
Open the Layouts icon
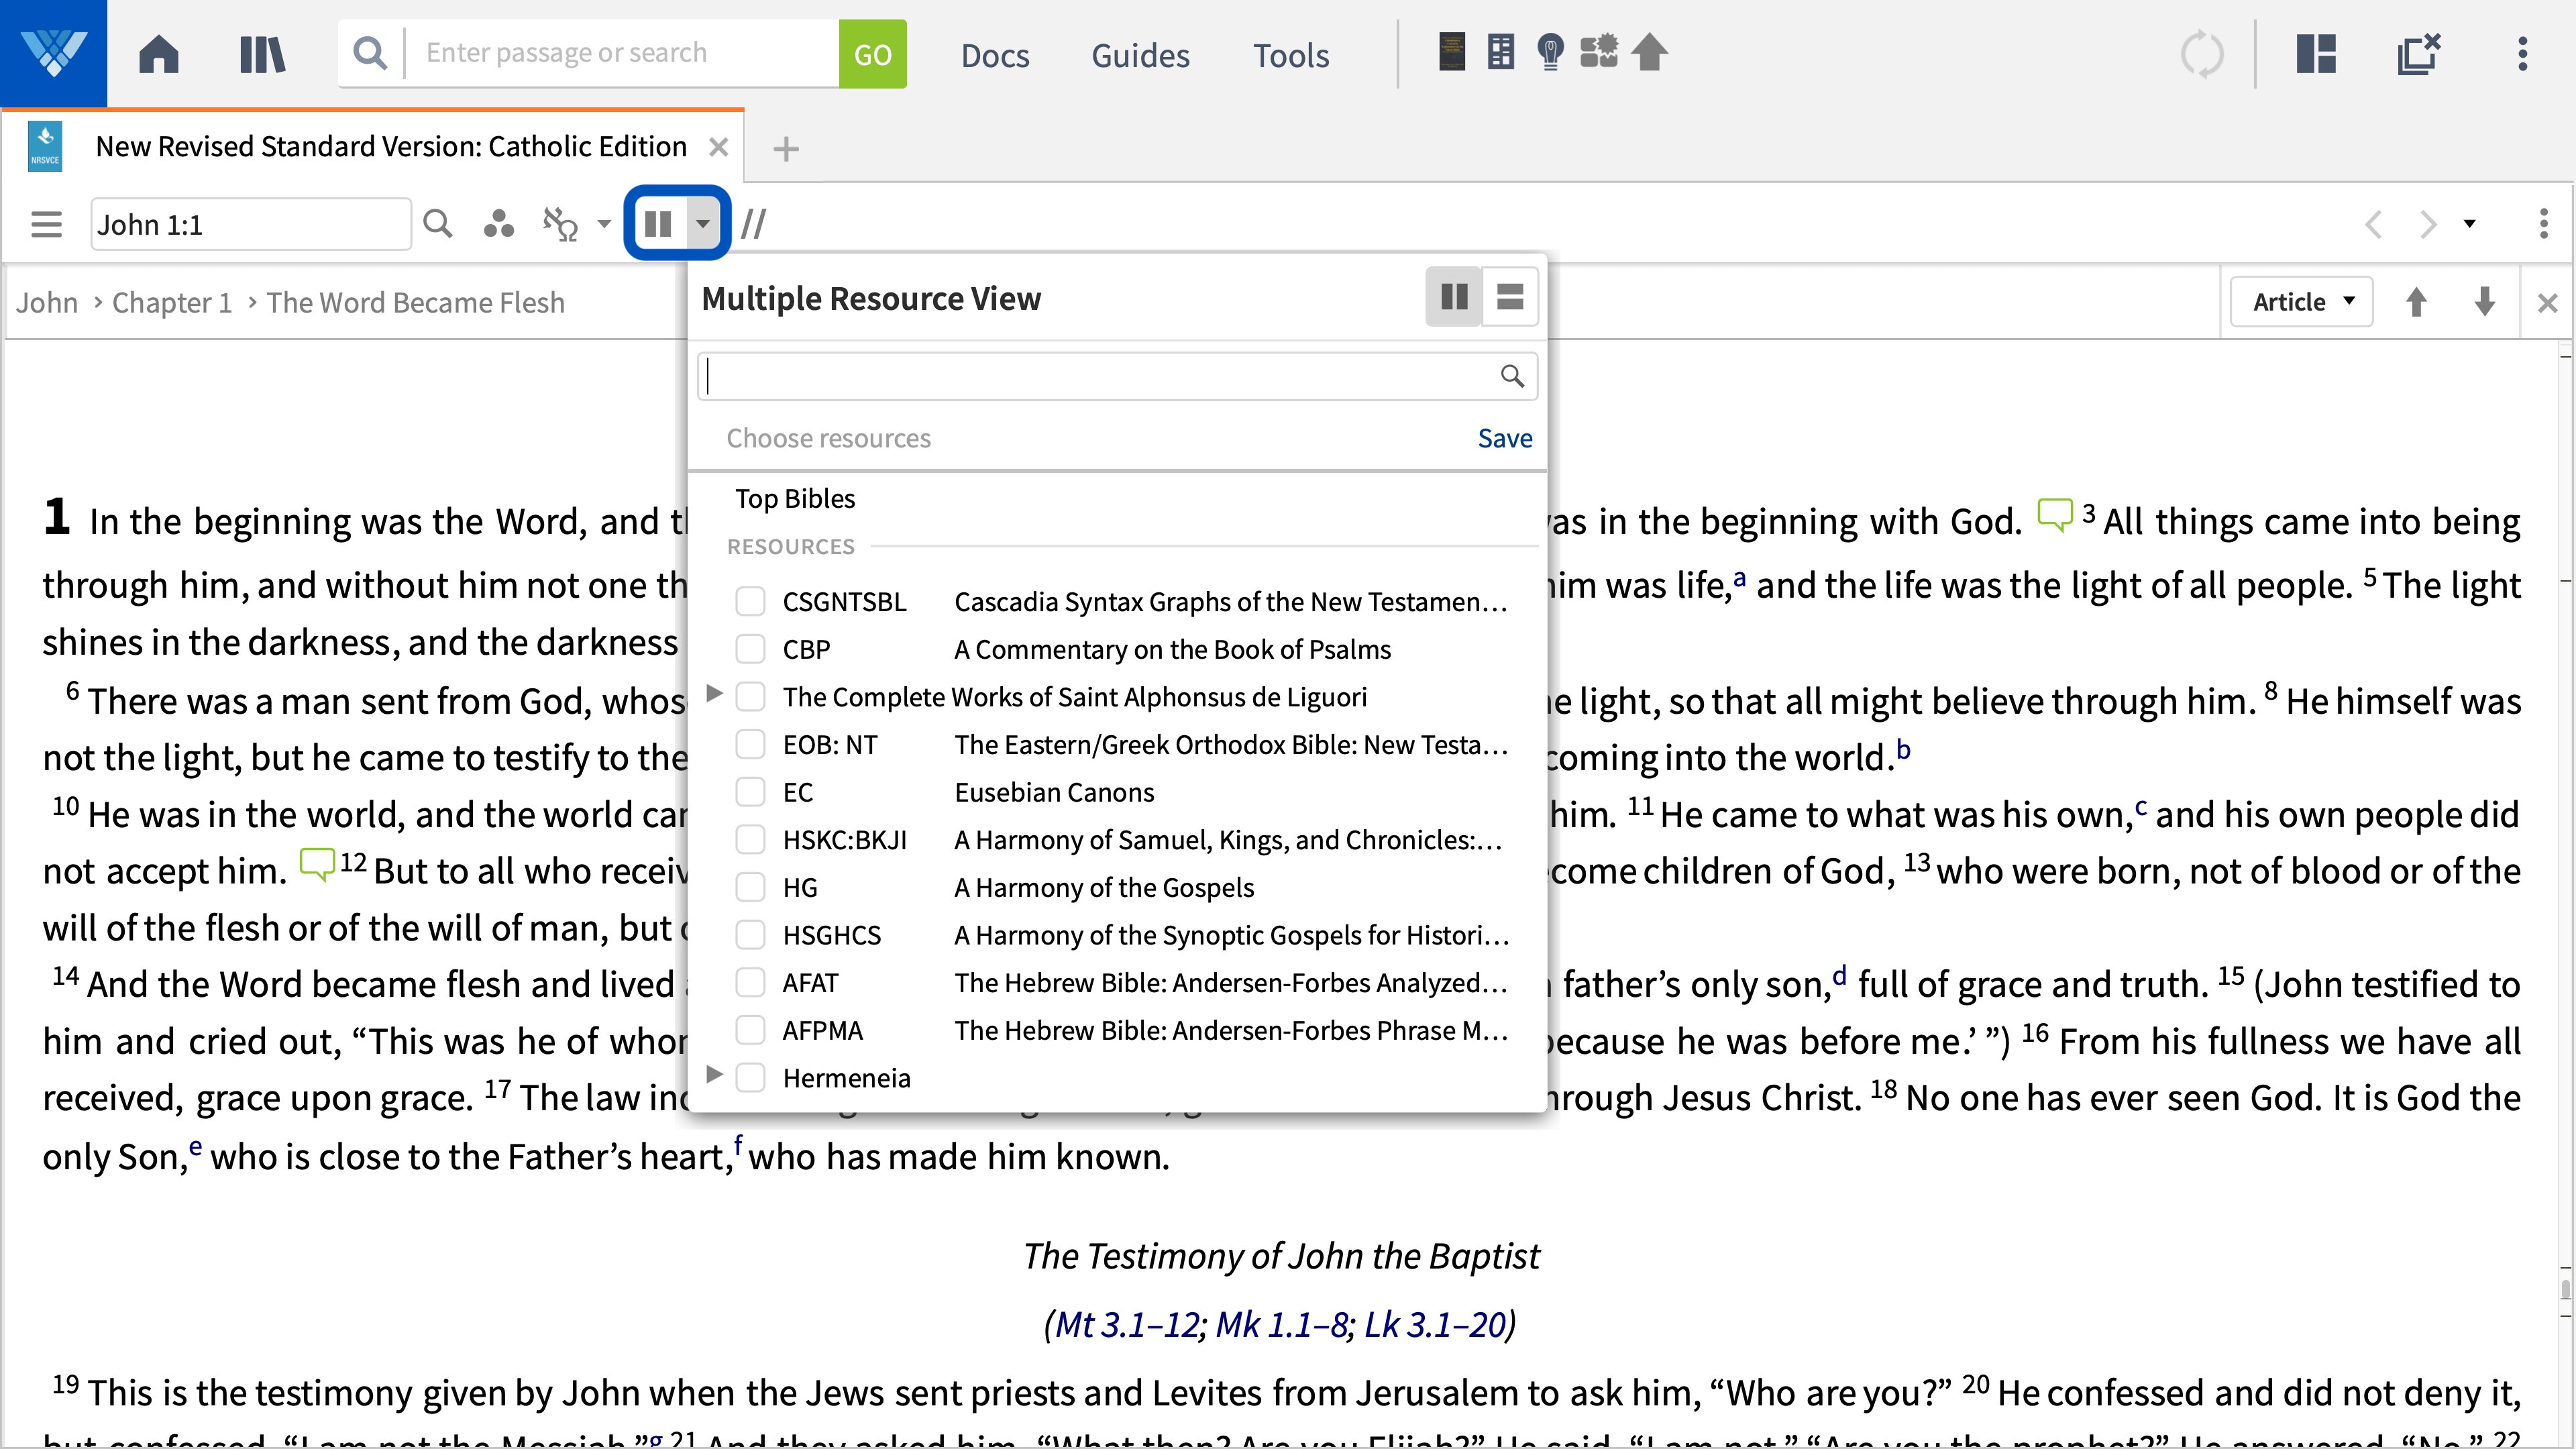[2316, 54]
